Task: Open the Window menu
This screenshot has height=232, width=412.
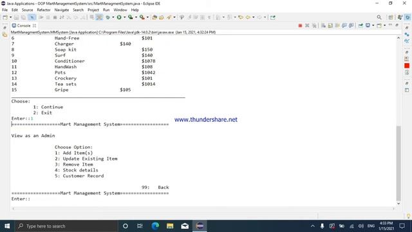Action: click(x=120, y=10)
